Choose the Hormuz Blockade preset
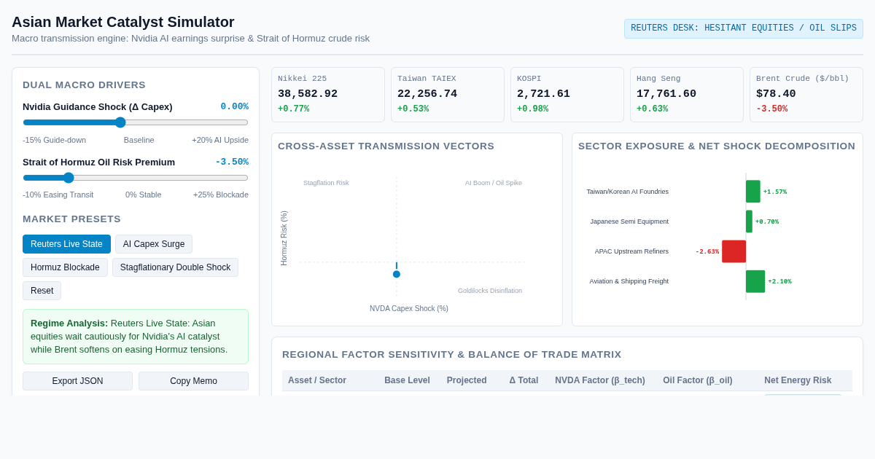The image size is (875, 459). pyautogui.click(x=65, y=267)
